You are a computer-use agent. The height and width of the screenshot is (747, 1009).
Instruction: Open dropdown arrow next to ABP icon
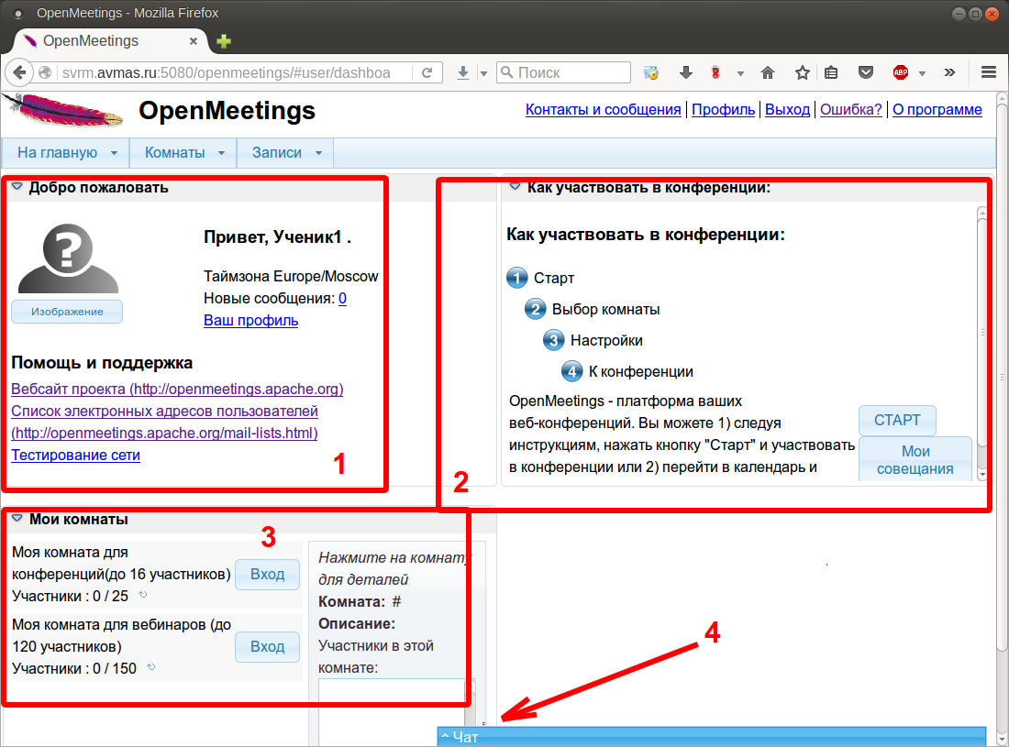point(922,73)
